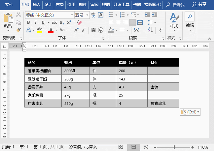The image size is (214, 151).
Task: Switch to the 审阅 tab
Action: (94, 5)
